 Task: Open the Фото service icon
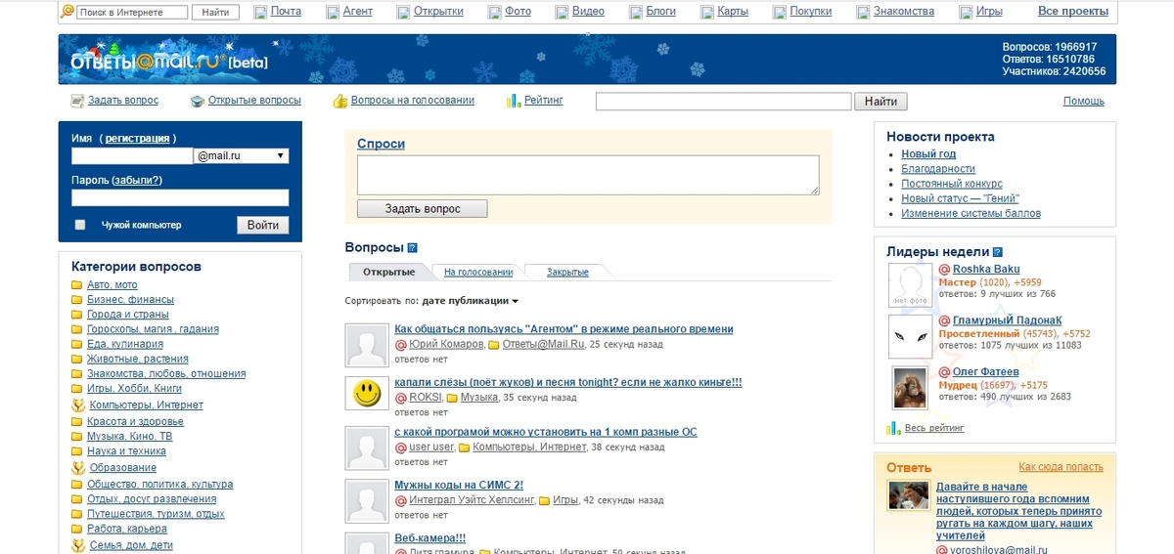click(x=494, y=12)
